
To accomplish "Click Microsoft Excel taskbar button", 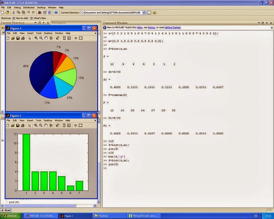I will (143, 216).
